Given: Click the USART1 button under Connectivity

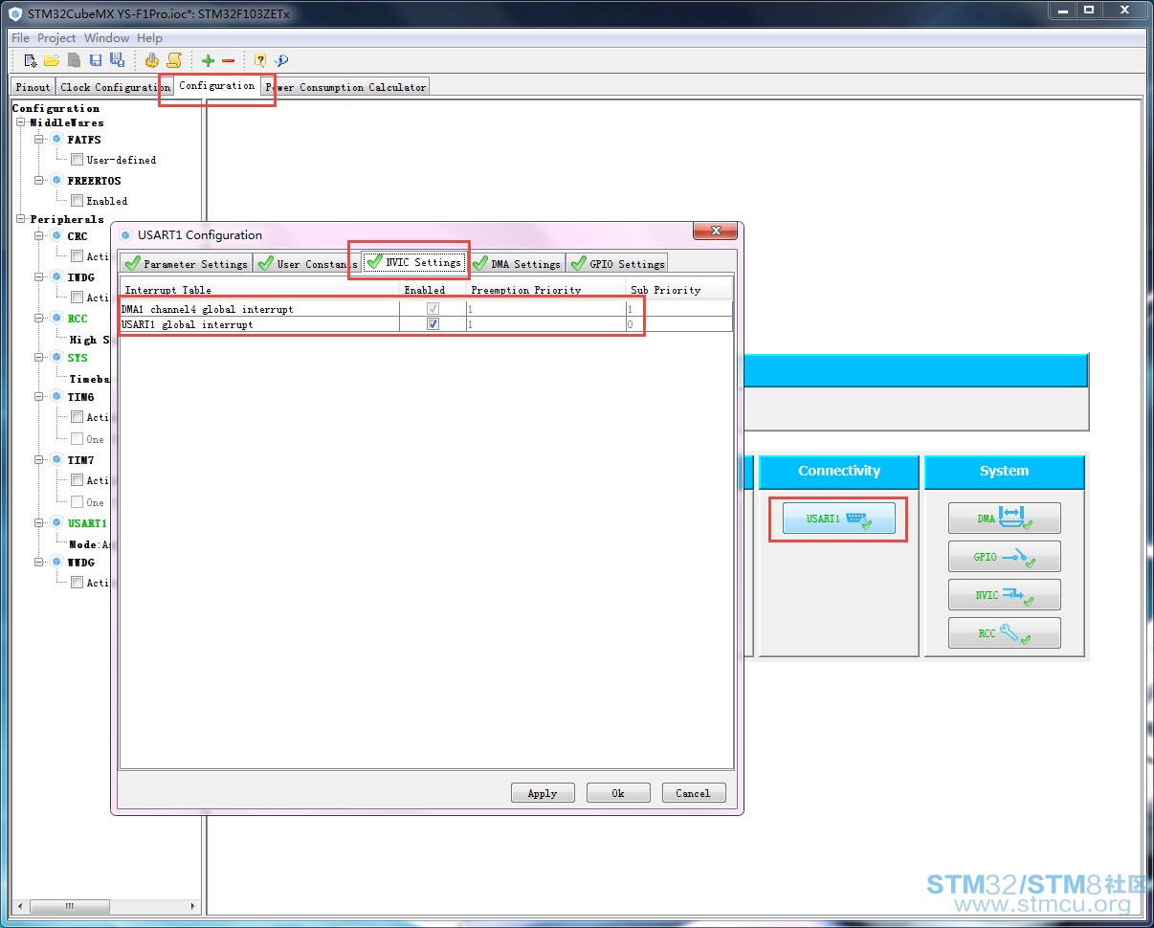Looking at the screenshot, I should (x=838, y=518).
